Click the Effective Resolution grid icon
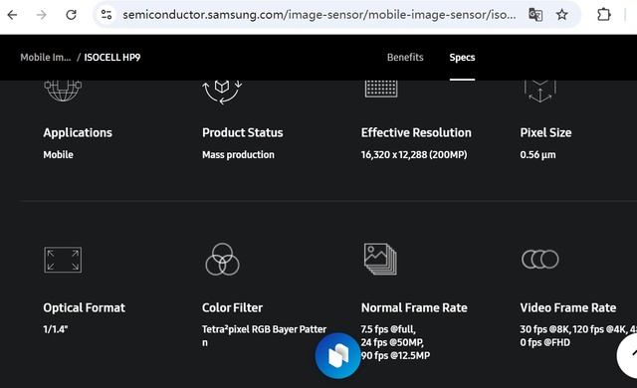Viewport: 637px width, 388px height. (x=381, y=89)
